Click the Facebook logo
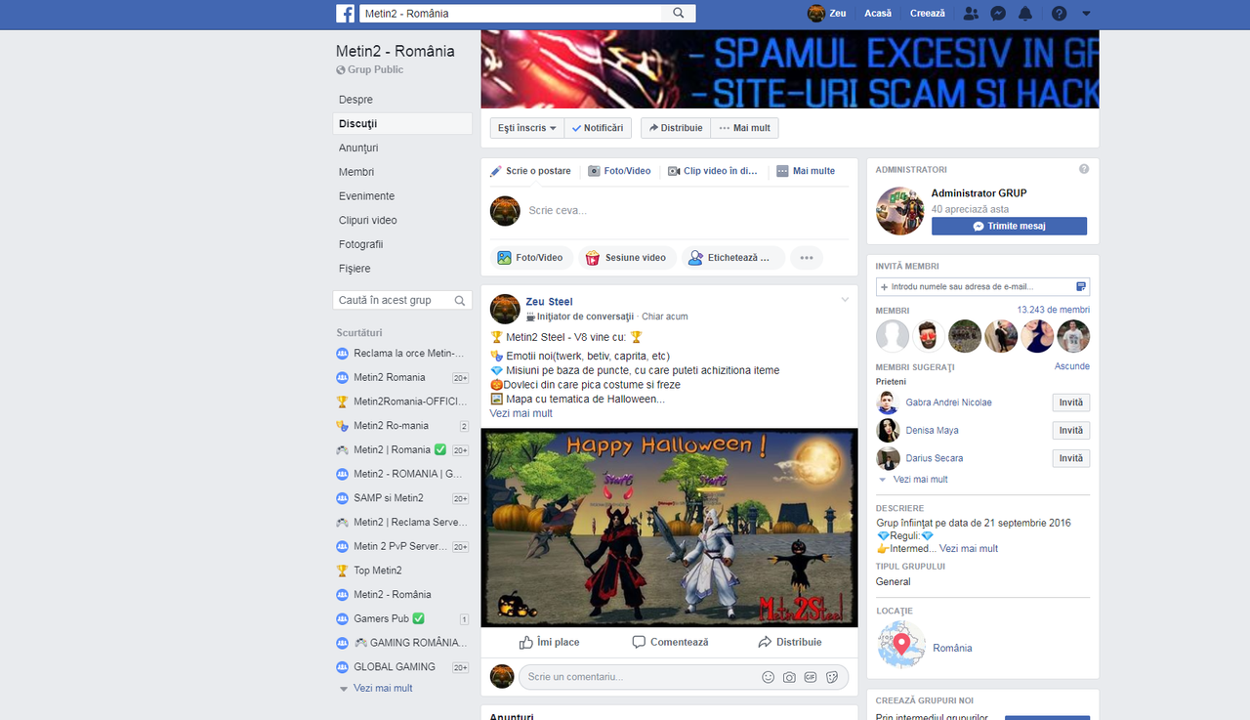Viewport: 1250px width, 720px height. click(346, 13)
